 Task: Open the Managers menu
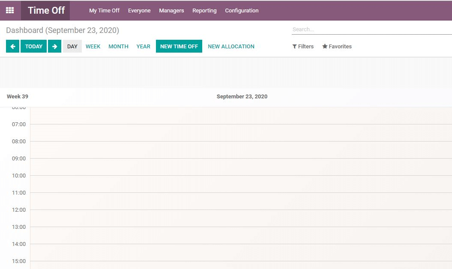171,10
